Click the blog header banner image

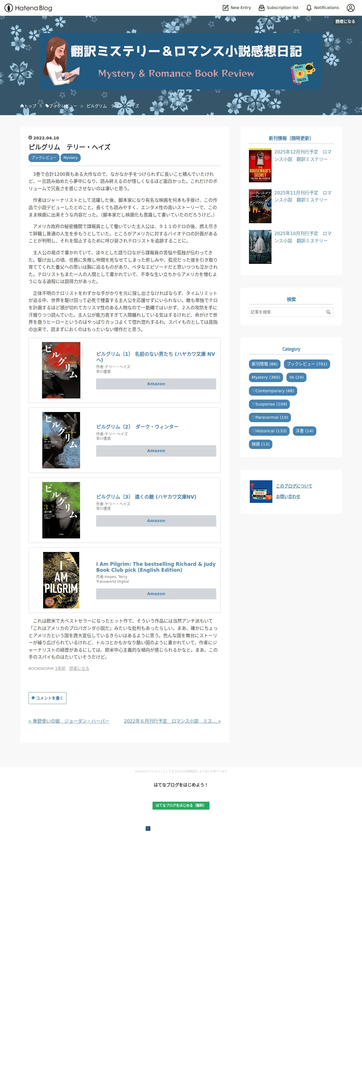click(181, 62)
